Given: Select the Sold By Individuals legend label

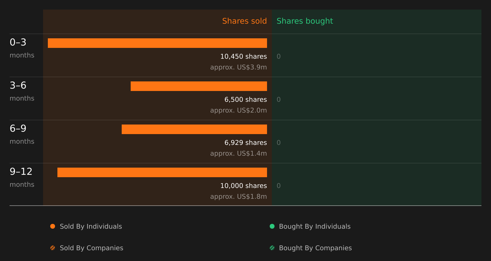Looking at the screenshot, I should click(x=91, y=227).
